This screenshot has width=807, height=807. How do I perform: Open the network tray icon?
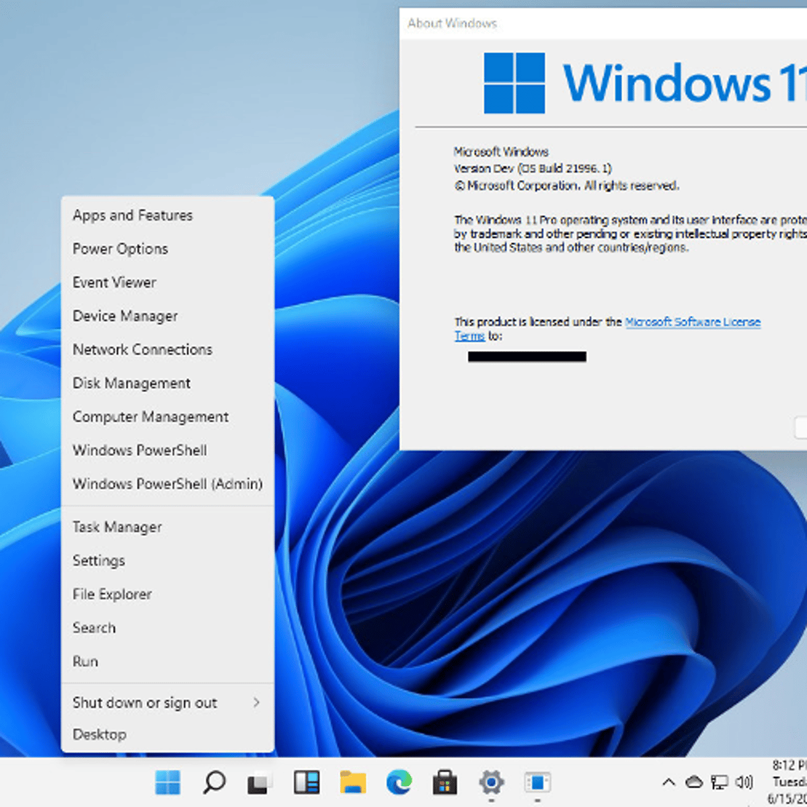(x=720, y=782)
